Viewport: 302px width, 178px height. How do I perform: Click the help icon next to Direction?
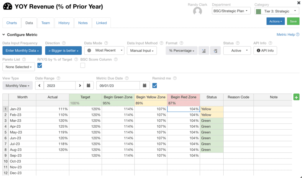(x=64, y=43)
